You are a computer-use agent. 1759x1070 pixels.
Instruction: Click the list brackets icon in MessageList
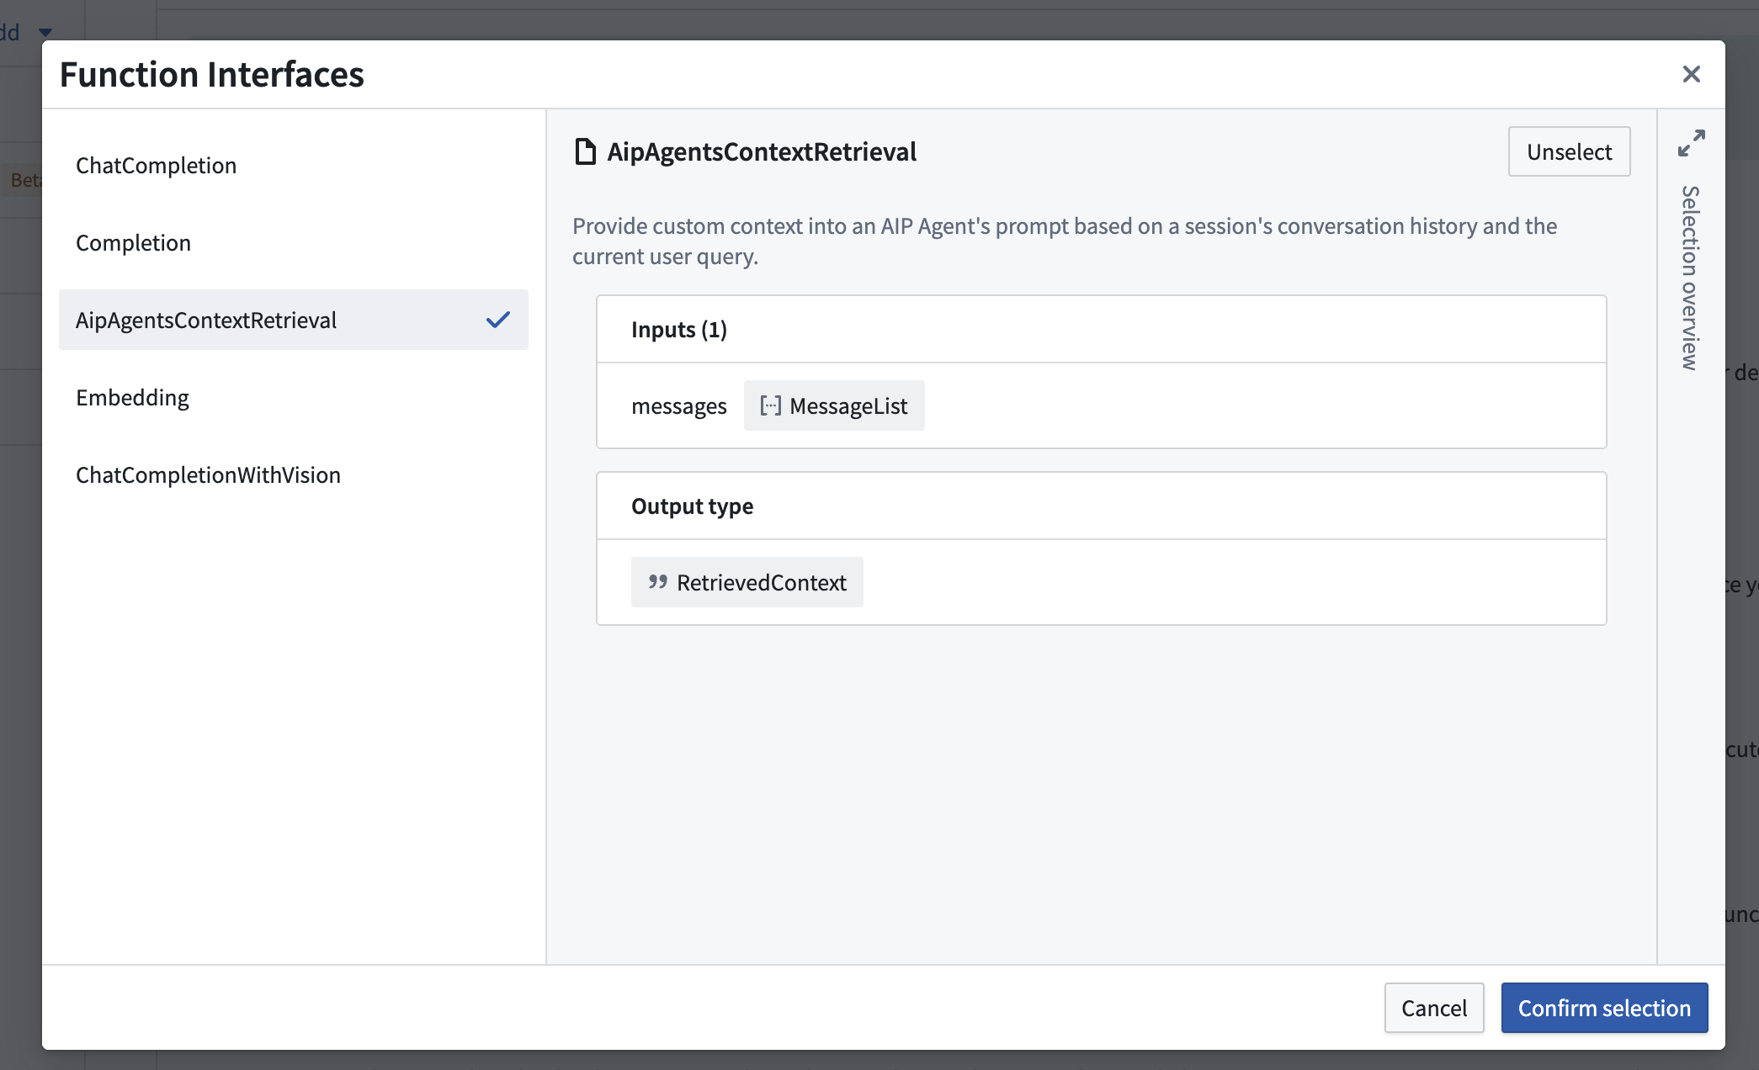[x=770, y=405]
